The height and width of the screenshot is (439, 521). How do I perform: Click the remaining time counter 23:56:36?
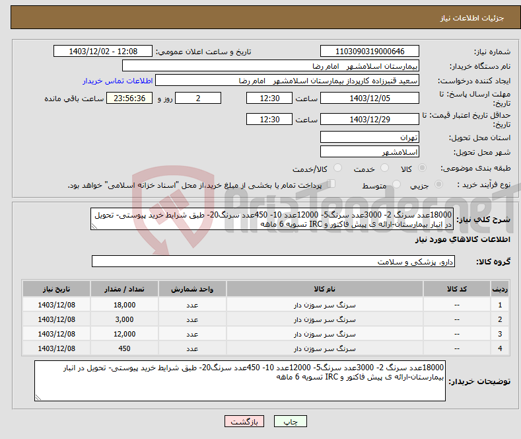tap(129, 98)
